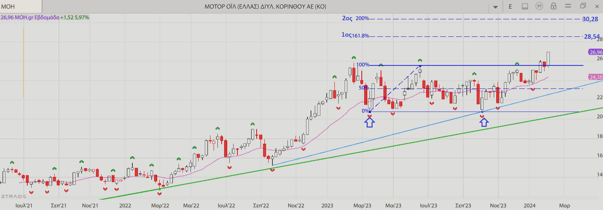603x210 pixels.
Task: Click the purple 26,96 last price tag
Action: (x=596, y=52)
